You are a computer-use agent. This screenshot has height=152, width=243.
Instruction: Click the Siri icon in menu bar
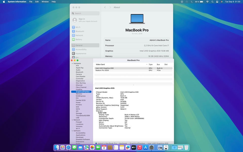click(222, 2)
